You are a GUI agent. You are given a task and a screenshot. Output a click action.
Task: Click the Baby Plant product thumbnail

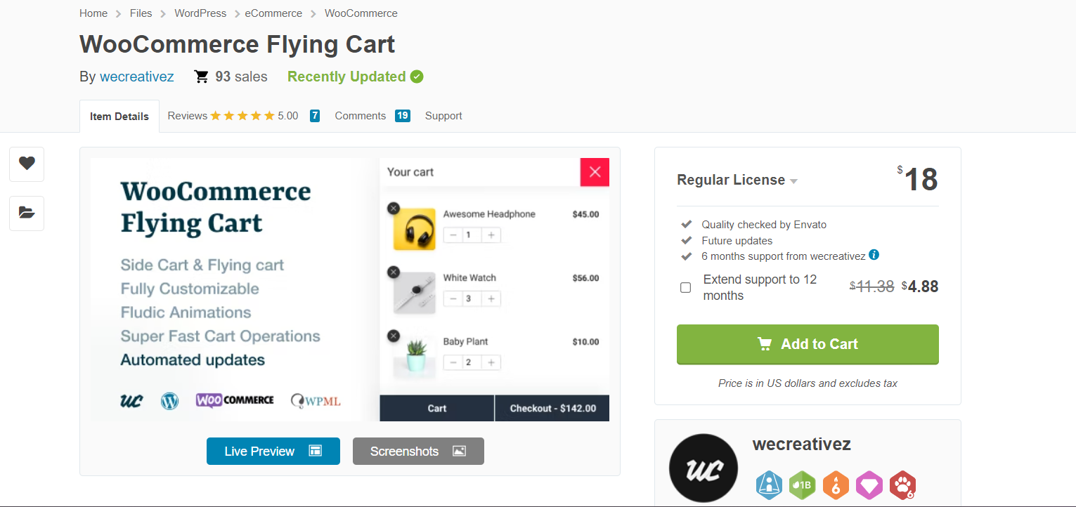click(x=415, y=357)
